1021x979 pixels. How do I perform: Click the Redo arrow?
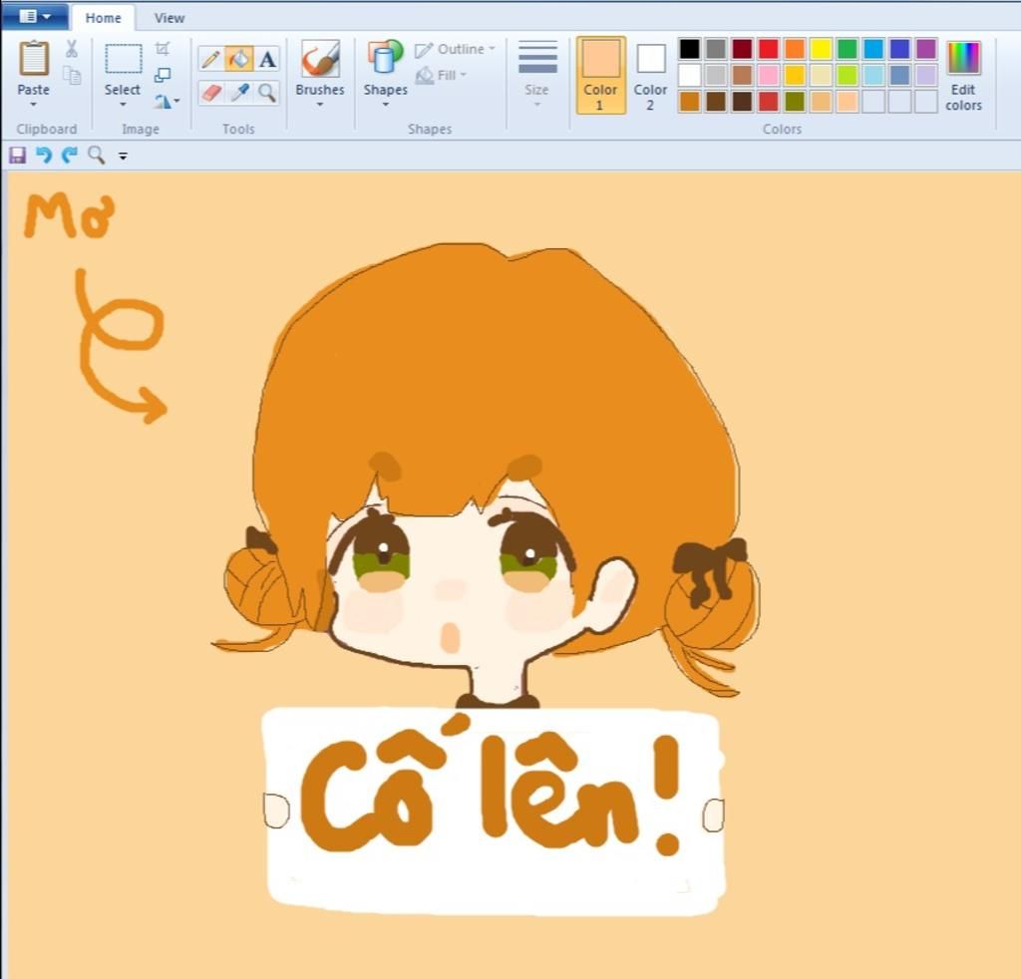click(x=70, y=155)
